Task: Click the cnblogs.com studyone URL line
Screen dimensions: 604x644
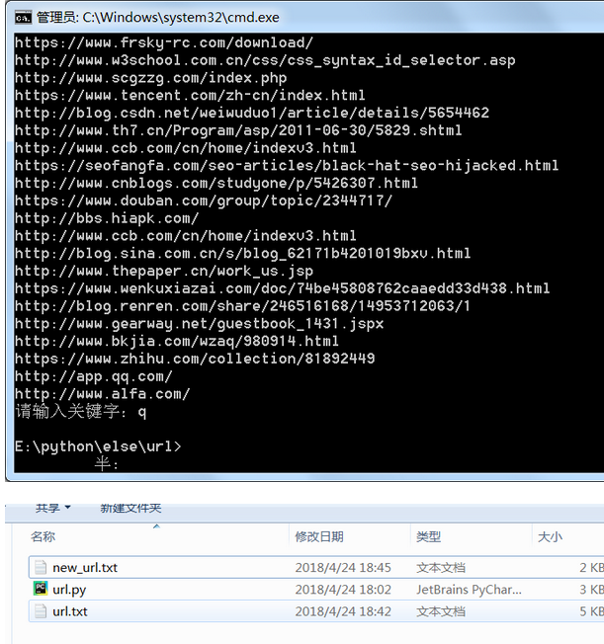Action: 216,183
